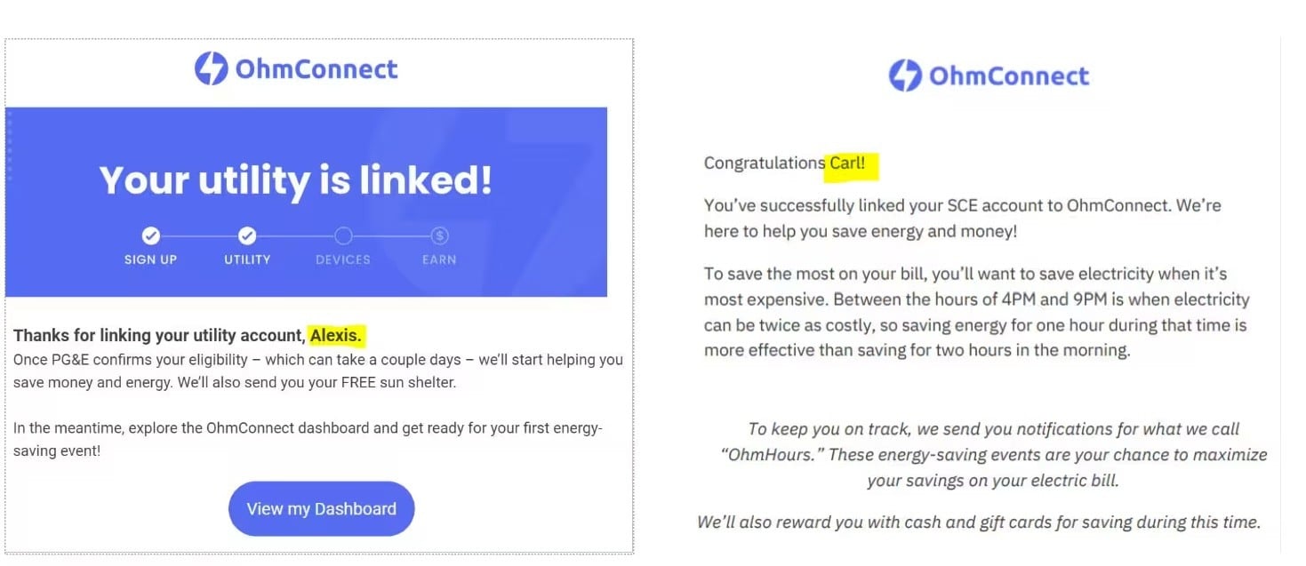Click the empty Devices step circle
The height and width of the screenshot is (566, 1306).
point(343,235)
